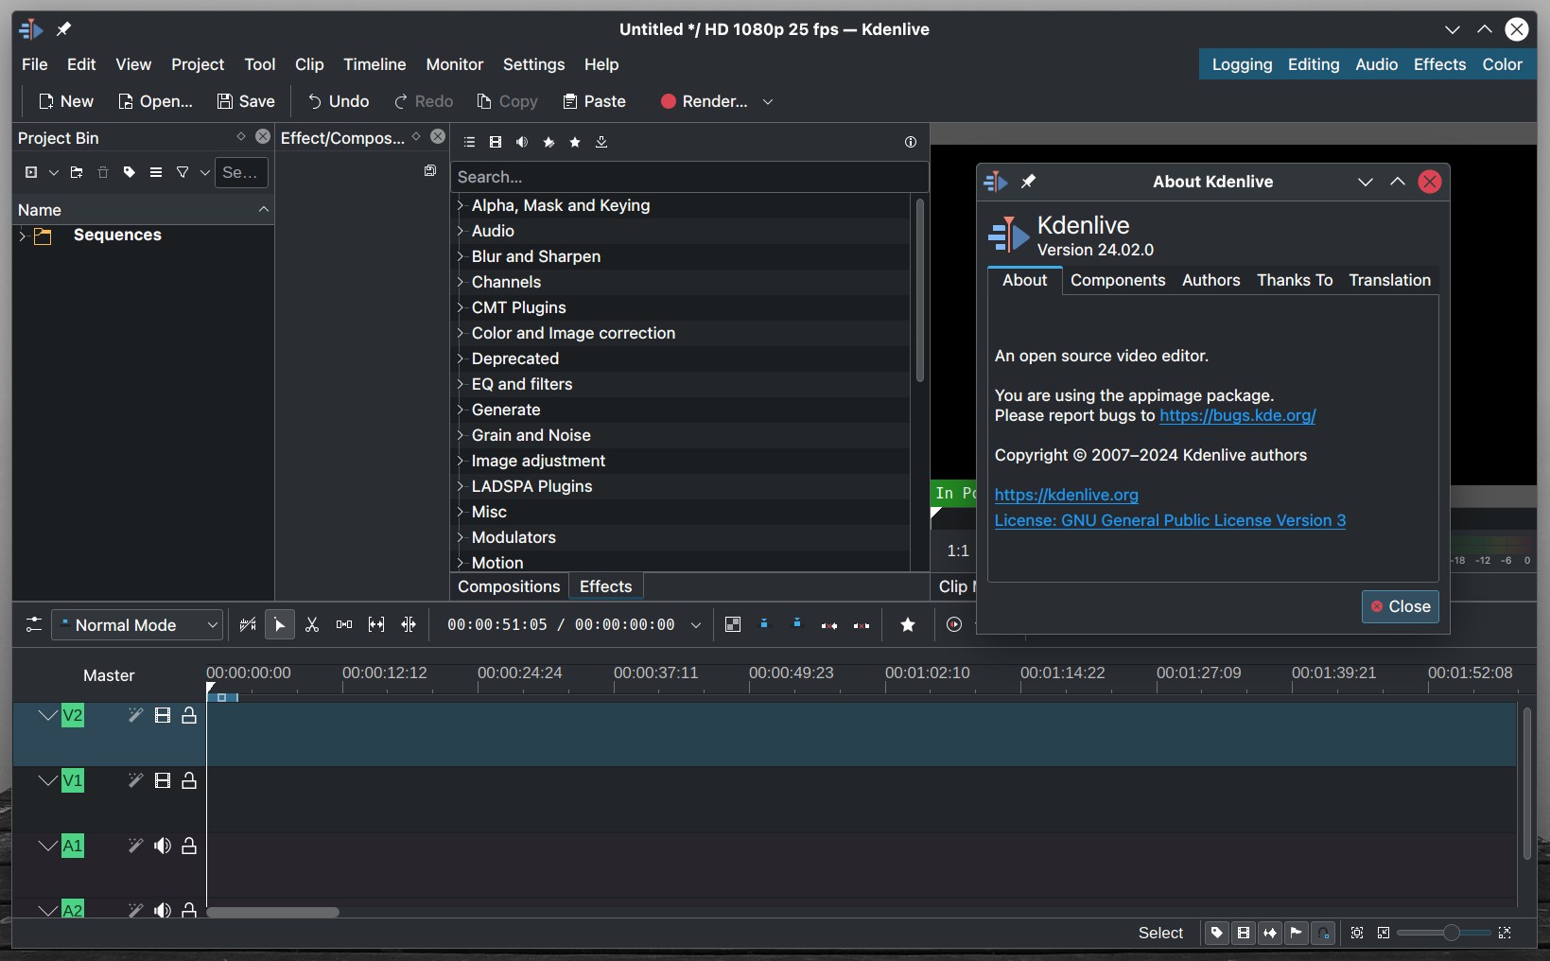Screen dimensions: 1550x961
Task: Open the https://kdenlive.org link
Action: click(x=1066, y=495)
